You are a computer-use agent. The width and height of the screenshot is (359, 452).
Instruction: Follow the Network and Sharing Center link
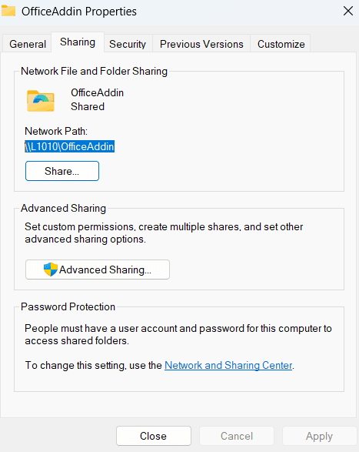coord(228,365)
